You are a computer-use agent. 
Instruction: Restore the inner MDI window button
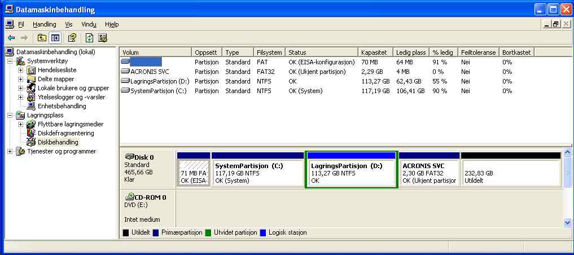point(557,24)
